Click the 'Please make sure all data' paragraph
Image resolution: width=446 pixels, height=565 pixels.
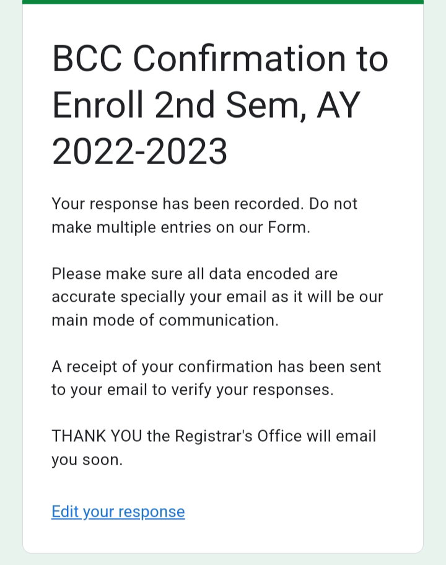coord(217,297)
